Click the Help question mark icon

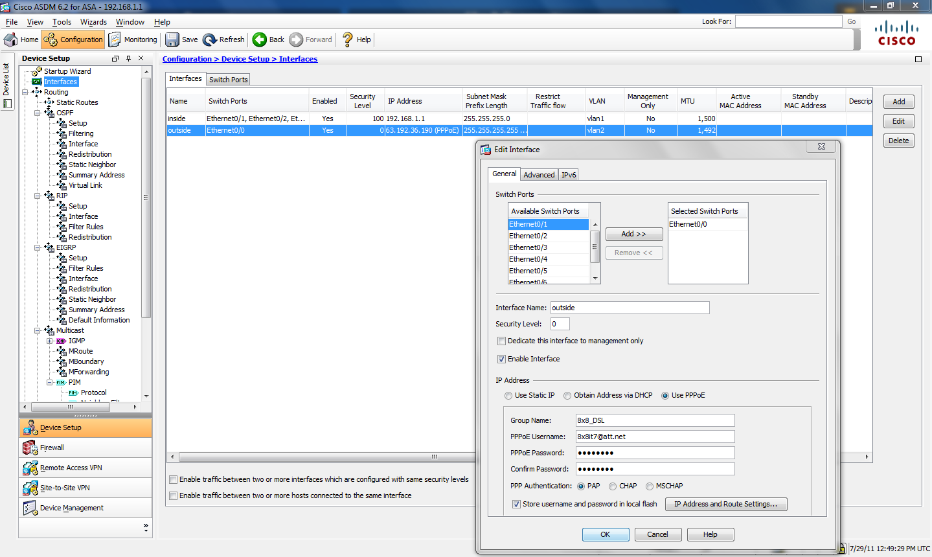click(x=348, y=40)
